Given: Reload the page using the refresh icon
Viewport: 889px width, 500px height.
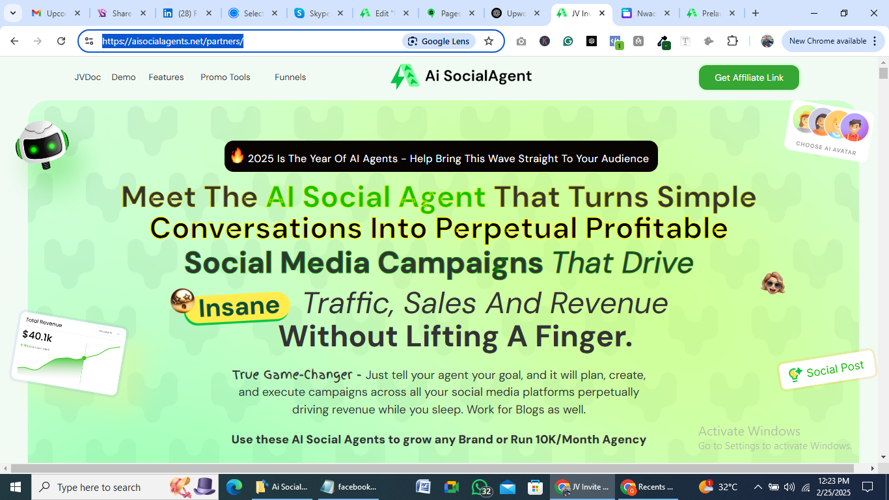Looking at the screenshot, I should (x=61, y=41).
